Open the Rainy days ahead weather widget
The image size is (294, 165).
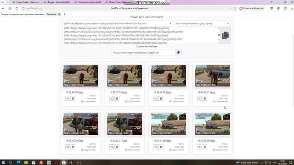click(x=247, y=163)
